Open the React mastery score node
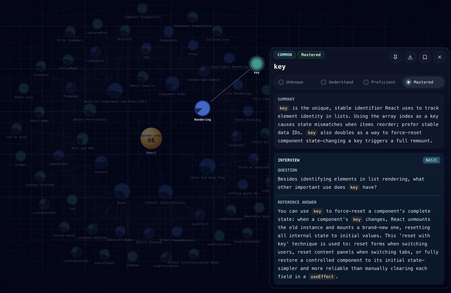The image size is (451, 293). [x=151, y=138]
